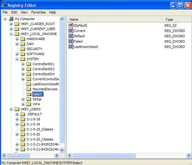Click the S-1-5-19_Classes folder icon

click(23, 129)
